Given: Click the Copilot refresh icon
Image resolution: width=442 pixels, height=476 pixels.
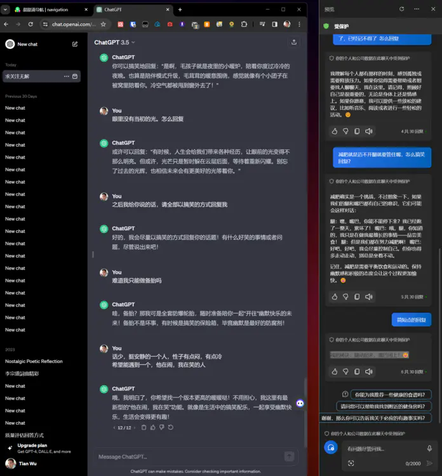Looking at the screenshot, I should (401, 9).
